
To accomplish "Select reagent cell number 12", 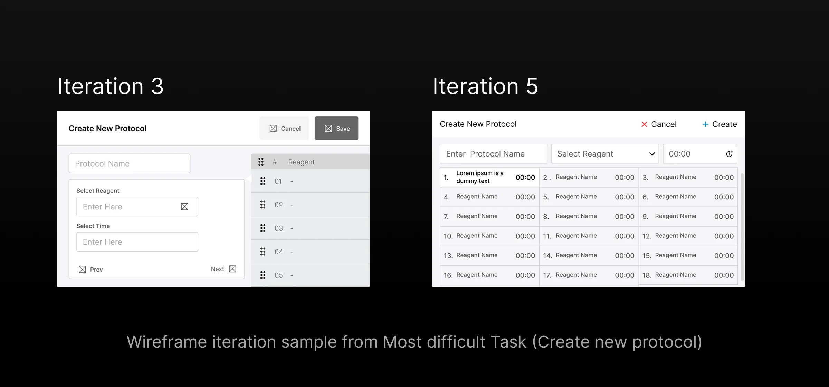I will (x=688, y=236).
